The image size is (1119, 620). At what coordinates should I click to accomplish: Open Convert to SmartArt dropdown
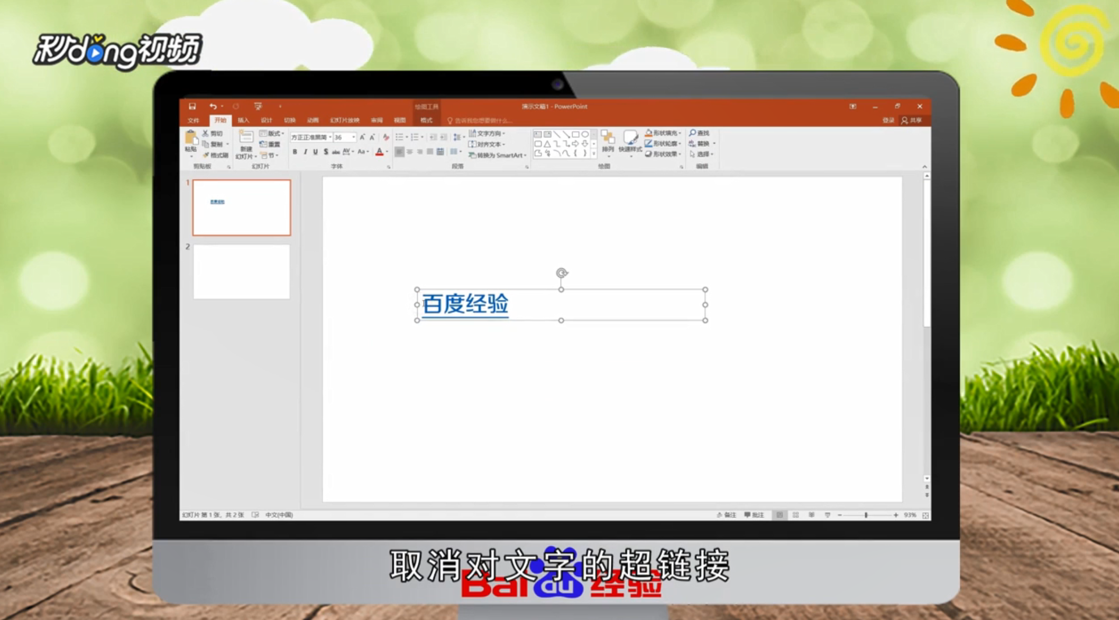point(497,155)
